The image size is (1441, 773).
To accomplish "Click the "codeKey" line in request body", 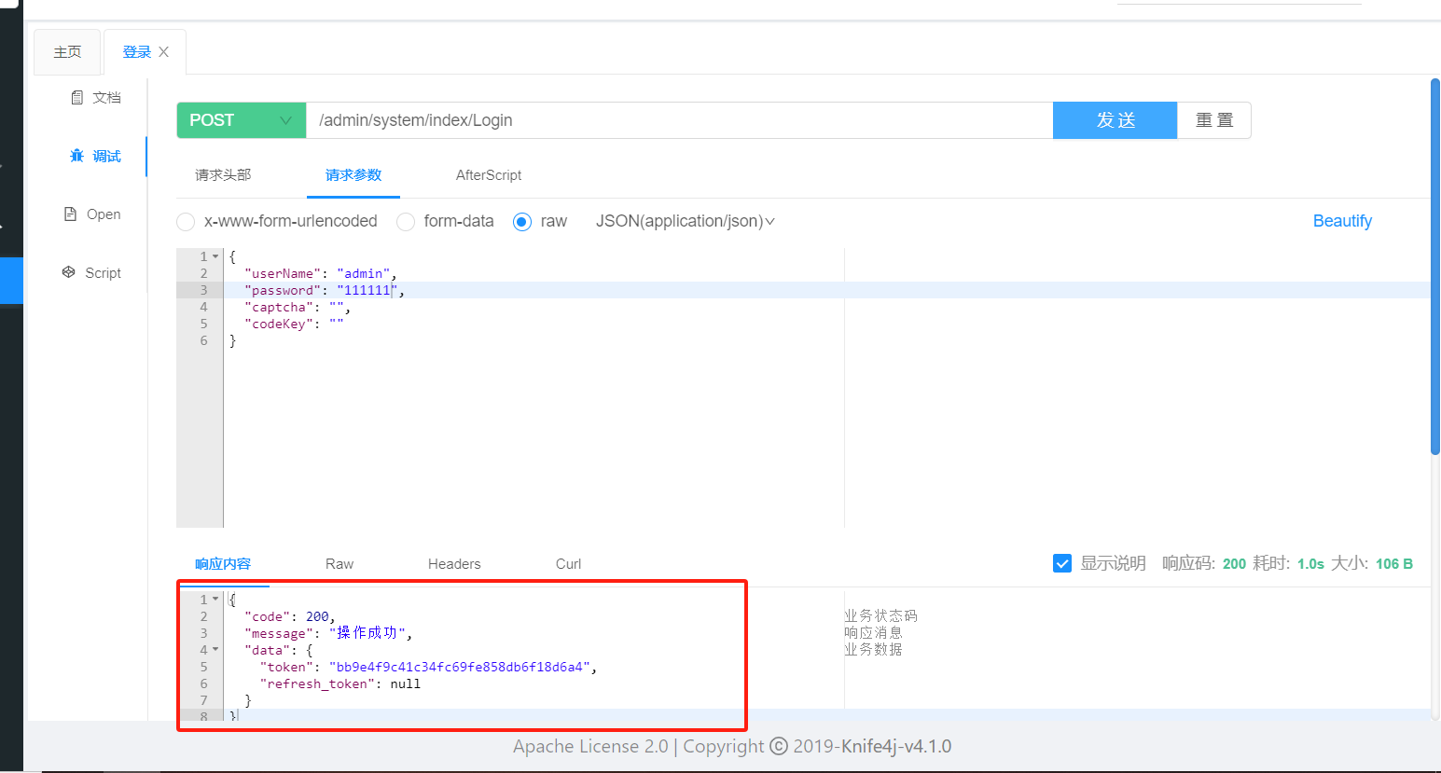I will pyautogui.click(x=294, y=324).
